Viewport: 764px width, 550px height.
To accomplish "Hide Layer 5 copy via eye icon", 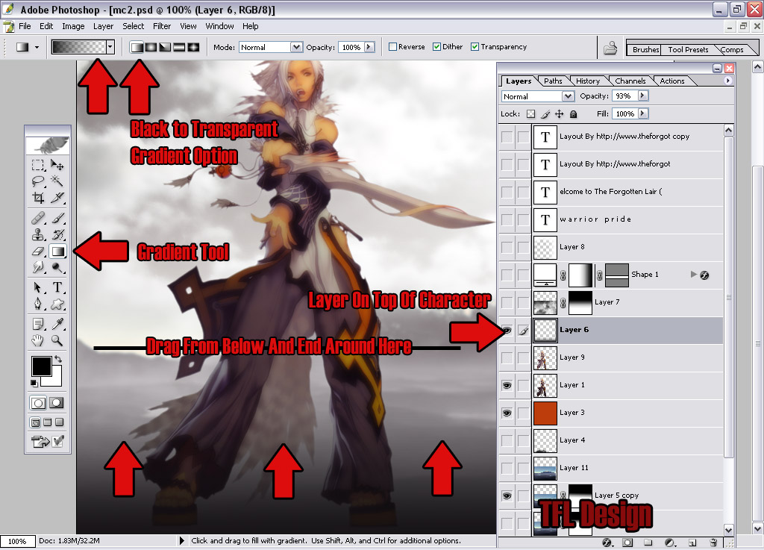I will coord(507,496).
